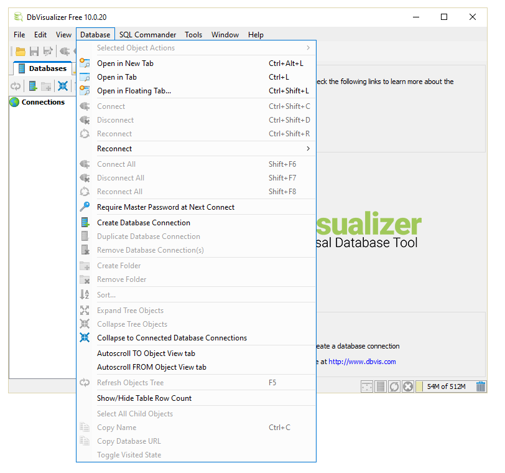Click the icon beside Open in New Tab
This screenshot has width=505, height=473.
click(x=85, y=63)
